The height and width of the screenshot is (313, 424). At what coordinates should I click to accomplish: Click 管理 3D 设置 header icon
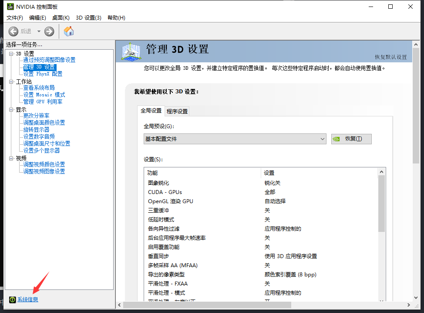pos(131,51)
